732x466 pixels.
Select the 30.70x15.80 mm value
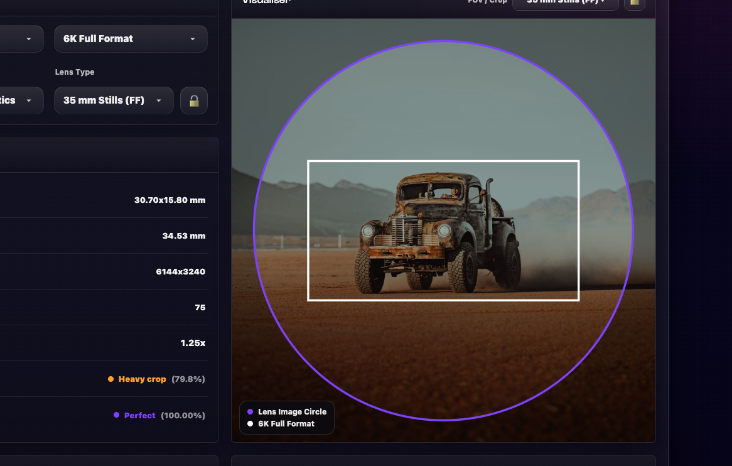pyautogui.click(x=170, y=200)
